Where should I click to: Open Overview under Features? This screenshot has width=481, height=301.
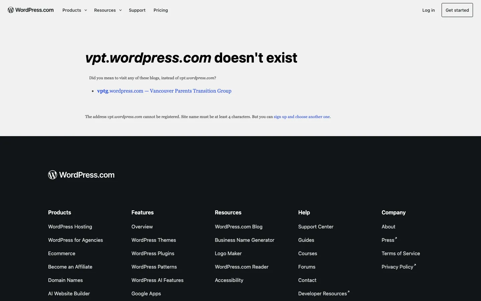[x=142, y=227]
